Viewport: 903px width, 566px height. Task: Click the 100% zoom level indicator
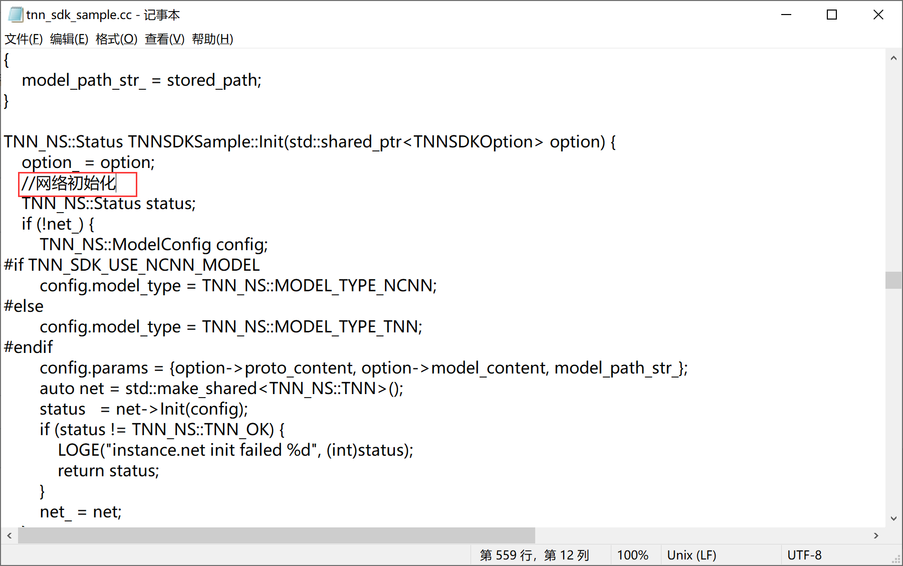[x=633, y=555]
